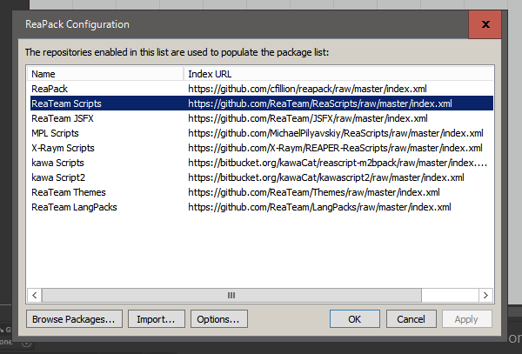Sort by the Index URL column header
The height and width of the screenshot is (354, 522).
tap(338, 74)
